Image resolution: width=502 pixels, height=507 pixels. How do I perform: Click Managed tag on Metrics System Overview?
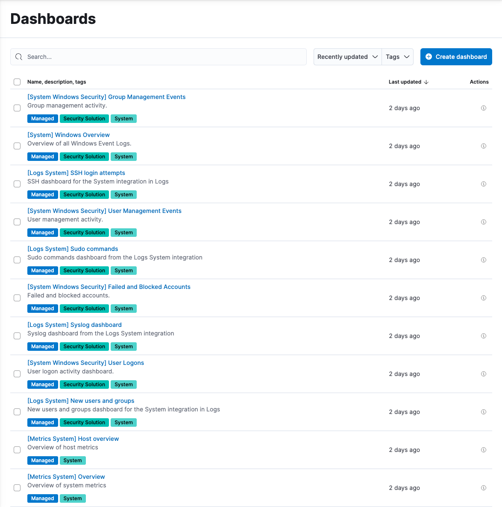(x=43, y=498)
